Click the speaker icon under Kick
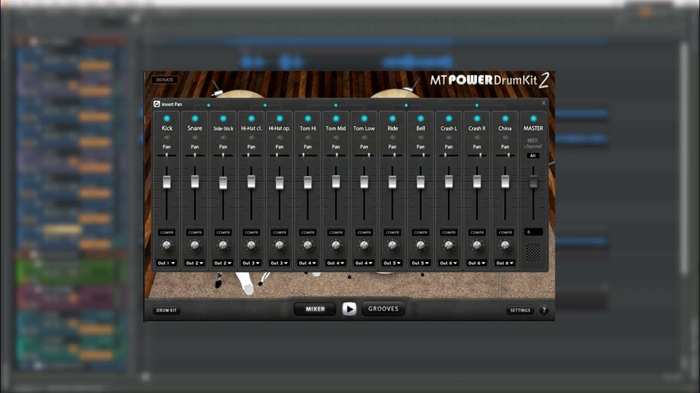 (x=167, y=138)
